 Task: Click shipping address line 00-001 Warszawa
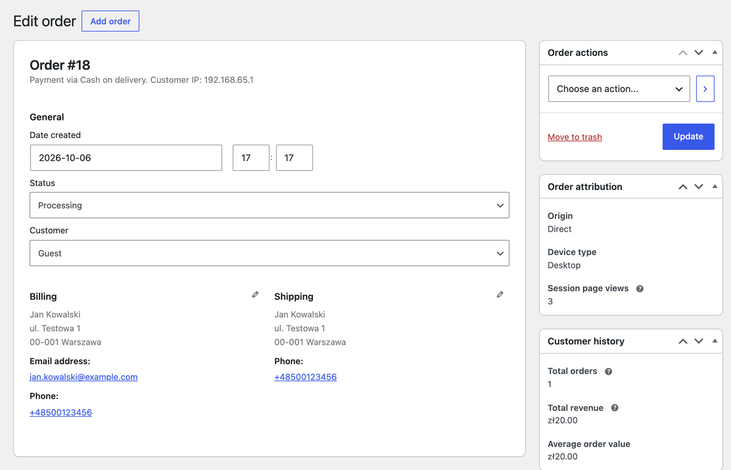coord(310,342)
